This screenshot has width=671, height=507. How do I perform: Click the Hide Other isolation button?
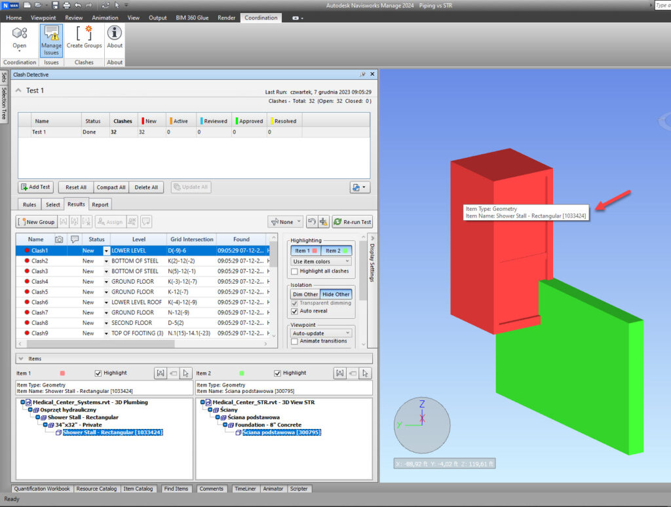point(335,294)
